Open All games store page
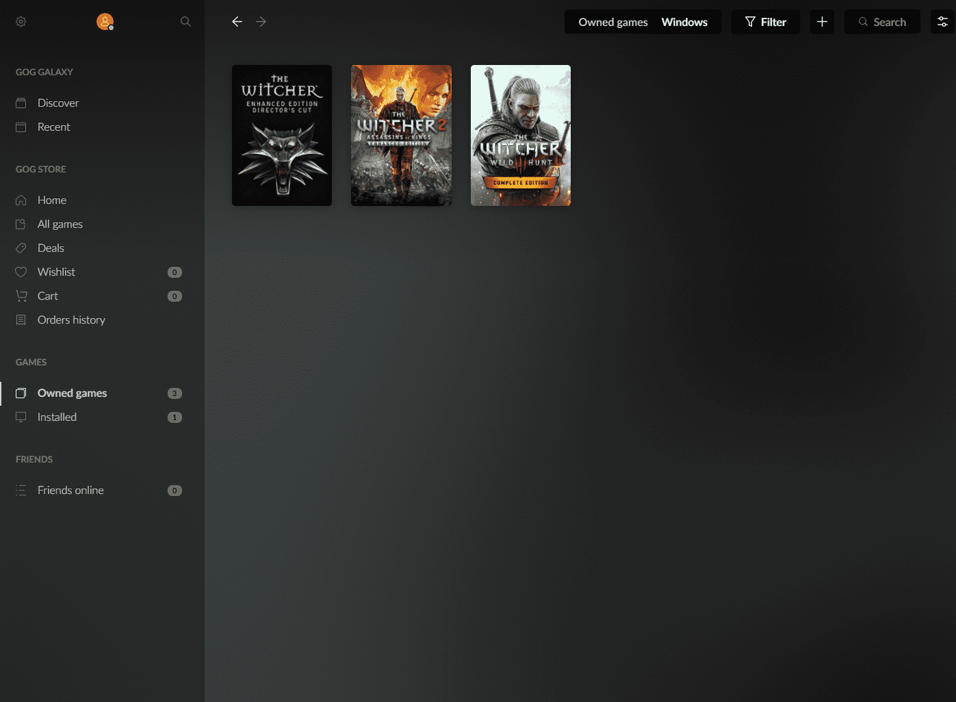Image resolution: width=956 pixels, height=702 pixels. (60, 224)
